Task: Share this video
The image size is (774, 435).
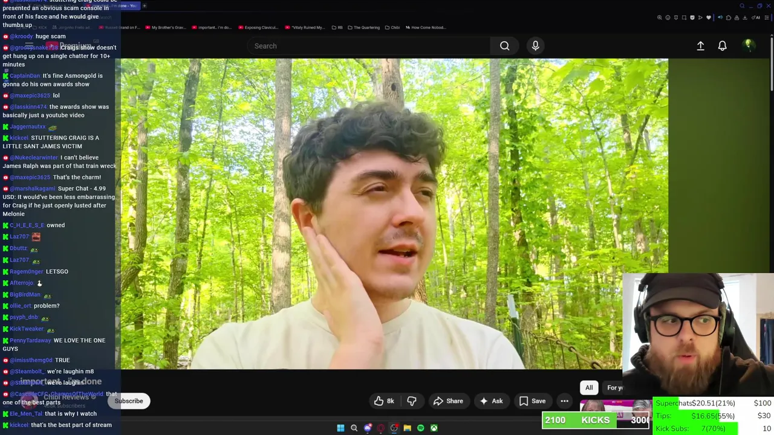Action: [x=448, y=401]
